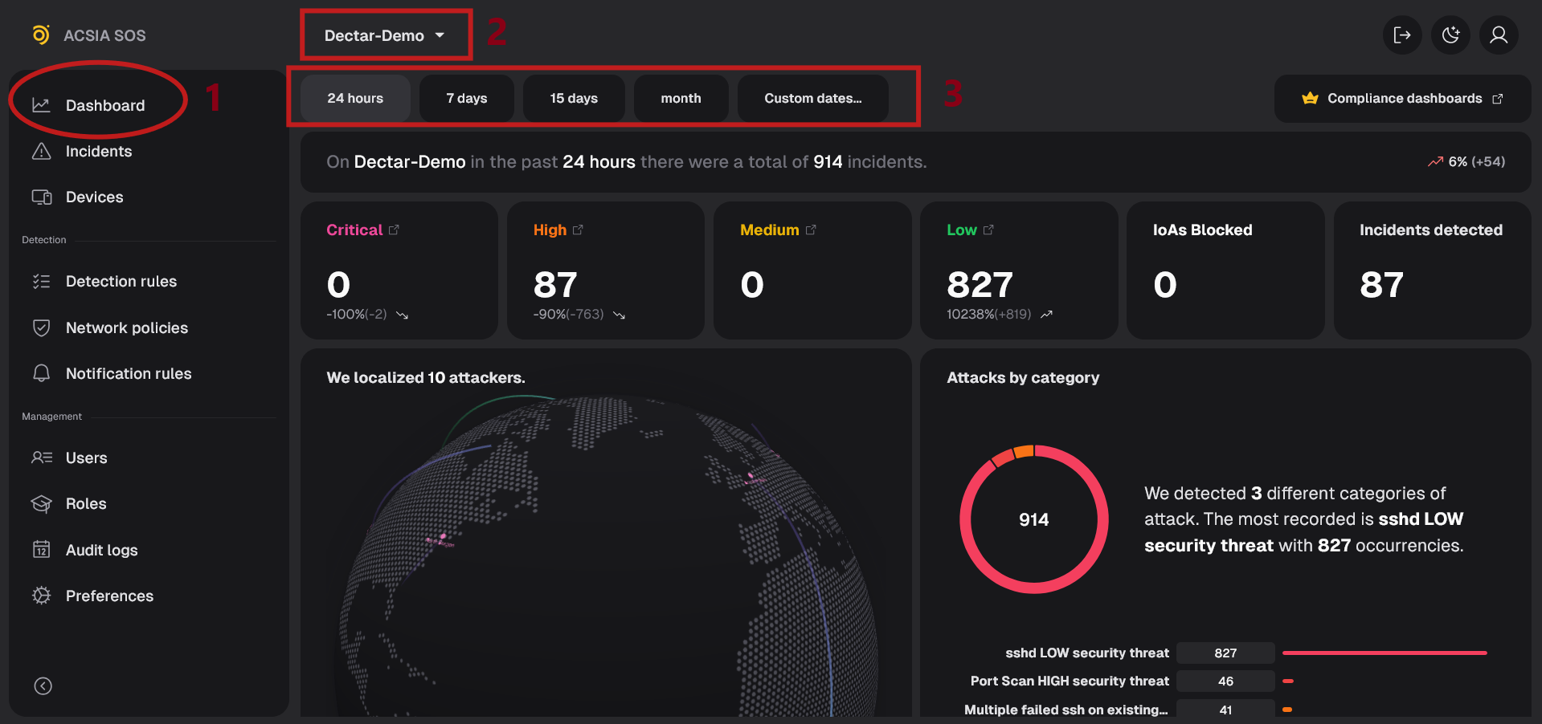Screen dimensions: 1542x724
Task: Select the 15 days time range
Action: coord(574,98)
